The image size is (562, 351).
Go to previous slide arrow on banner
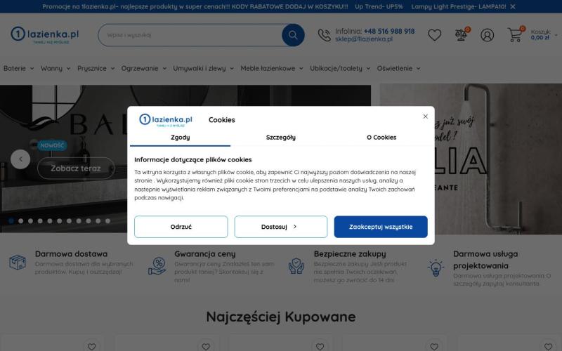(x=20, y=159)
